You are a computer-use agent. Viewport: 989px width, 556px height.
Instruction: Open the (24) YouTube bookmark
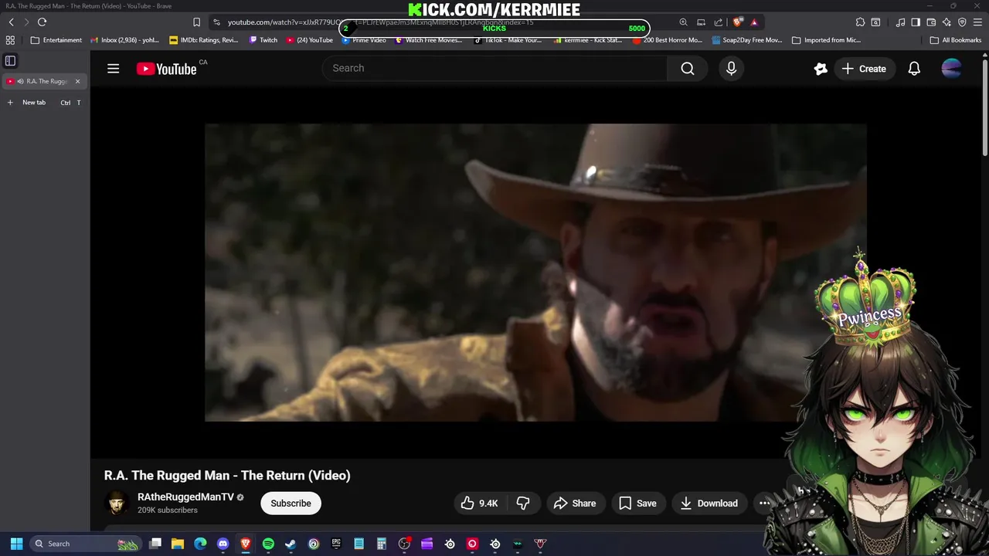click(x=309, y=40)
